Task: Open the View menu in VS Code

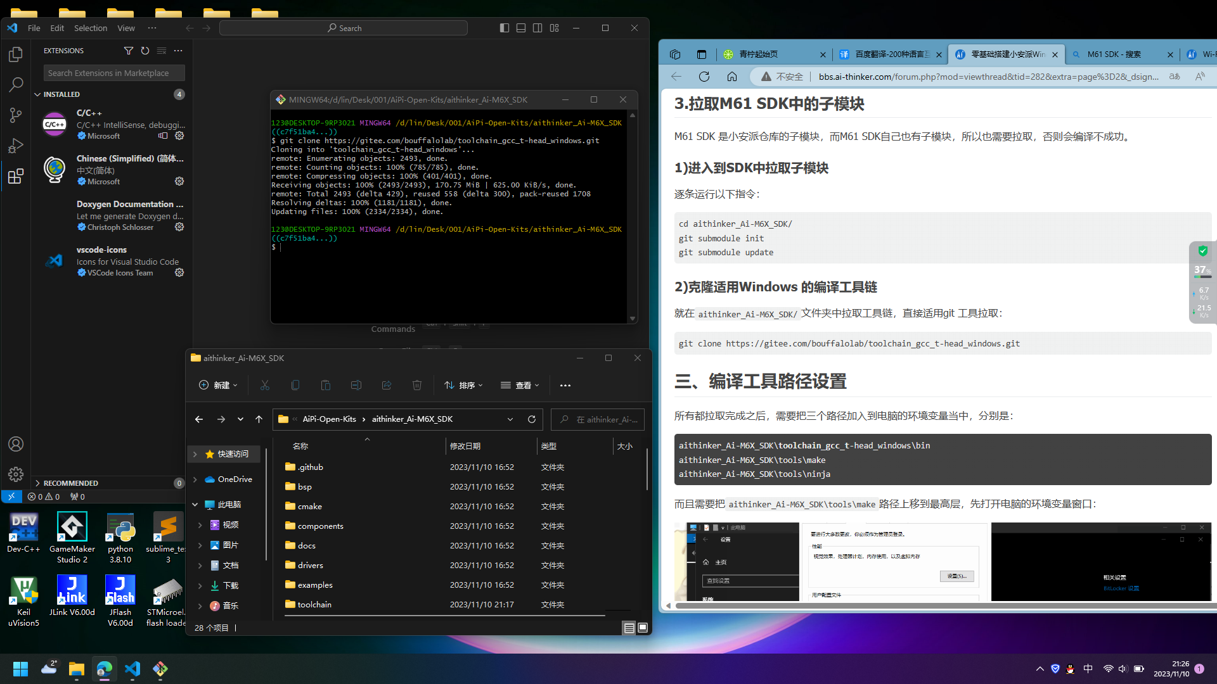Action: [126, 28]
